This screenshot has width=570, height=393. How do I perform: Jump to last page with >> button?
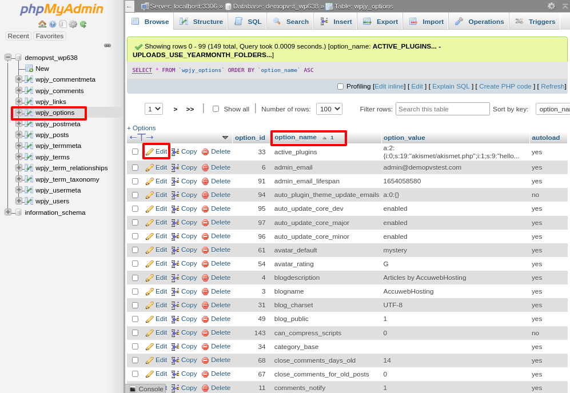[x=190, y=109]
